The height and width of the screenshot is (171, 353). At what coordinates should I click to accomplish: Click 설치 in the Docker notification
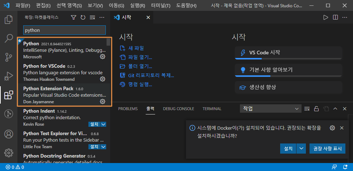point(288,149)
